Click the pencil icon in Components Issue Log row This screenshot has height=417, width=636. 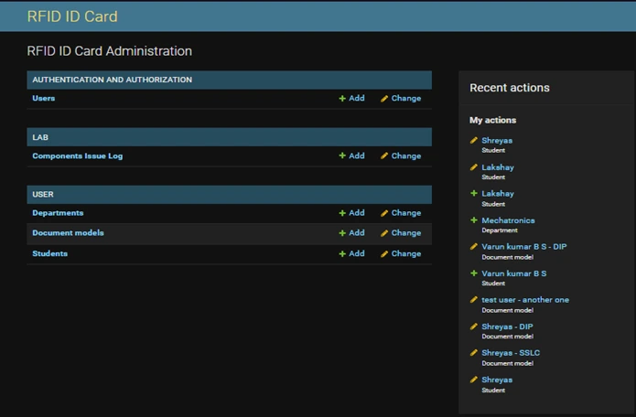point(384,156)
